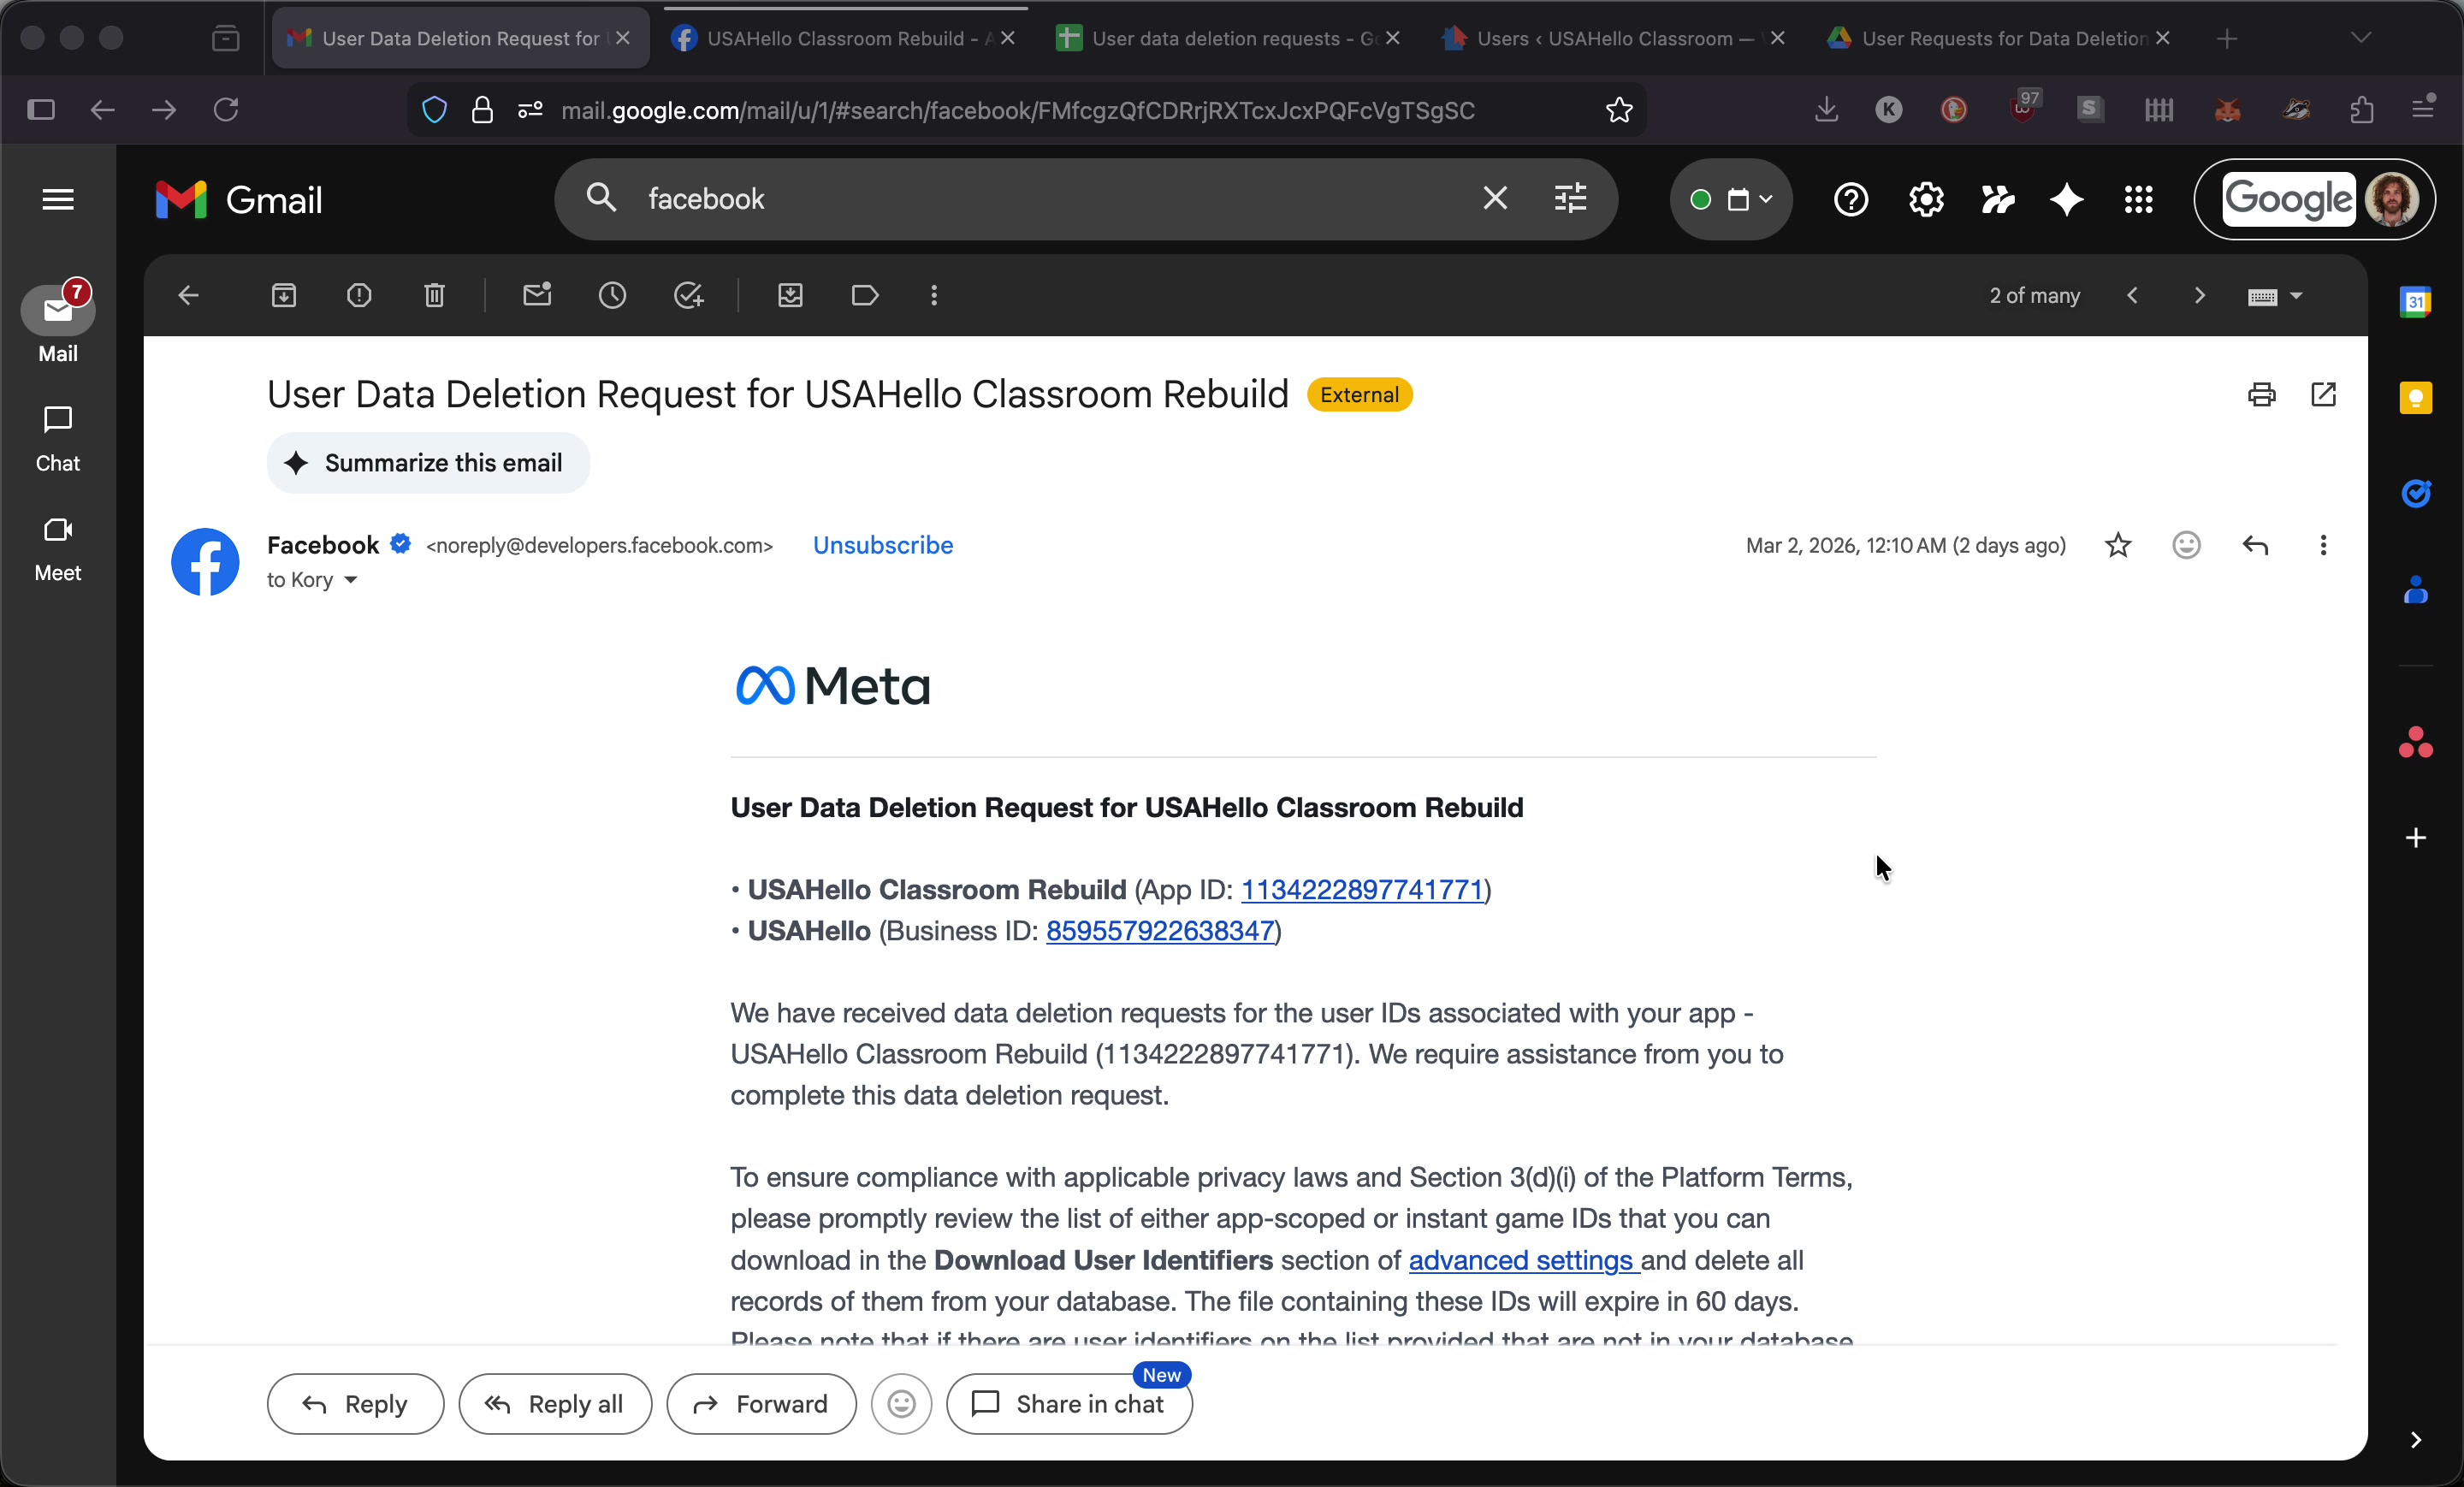Click the Reply all button
Viewport: 2464px width, 1487px height.
click(555, 1405)
